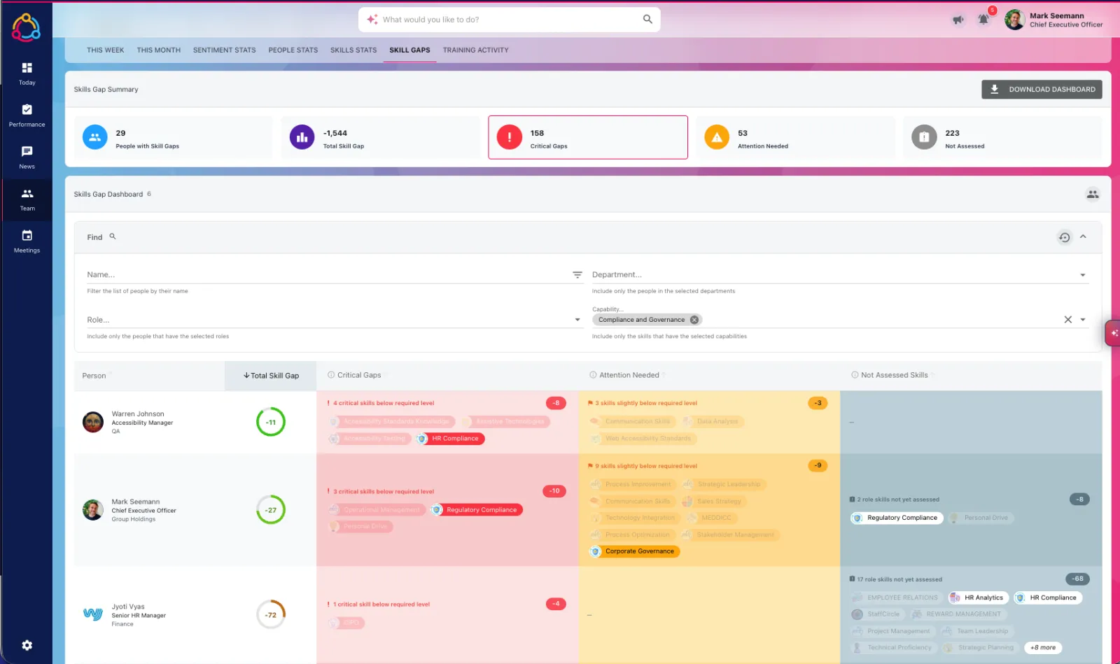Click the Critical Gaps column header
This screenshot has height=664, width=1120.
(x=359, y=375)
